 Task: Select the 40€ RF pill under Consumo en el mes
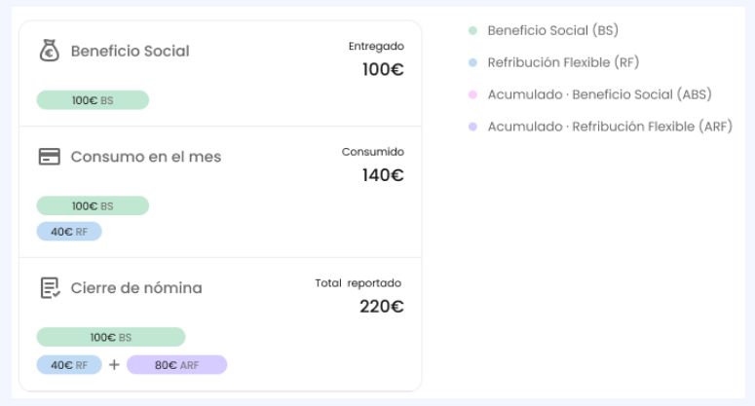tap(69, 232)
